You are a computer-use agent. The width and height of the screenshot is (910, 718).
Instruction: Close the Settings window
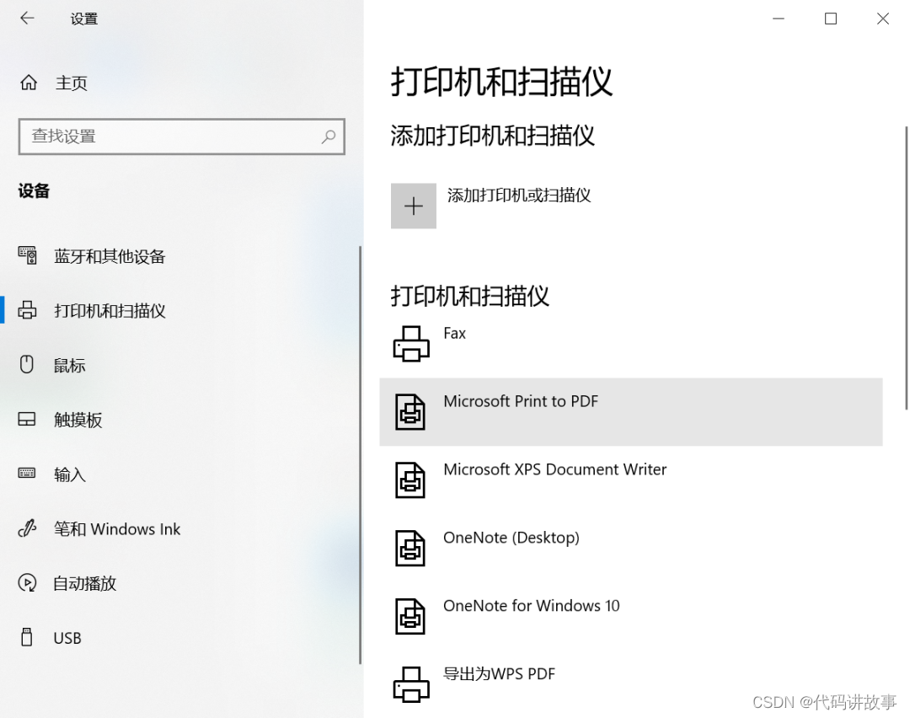tap(883, 19)
